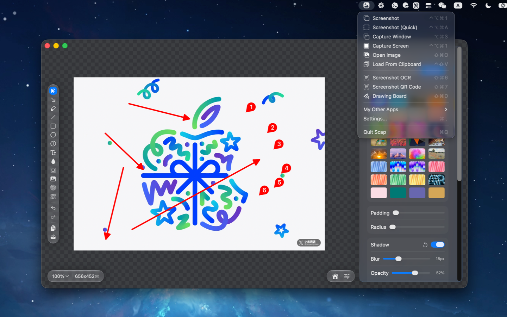The width and height of the screenshot is (507, 317).
Task: Select the arrow drawing tool
Action: point(53,100)
